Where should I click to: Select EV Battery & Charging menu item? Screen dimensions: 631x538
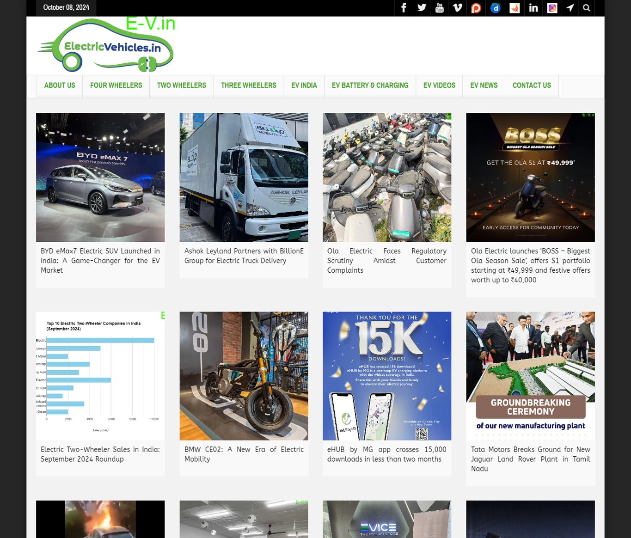point(370,86)
